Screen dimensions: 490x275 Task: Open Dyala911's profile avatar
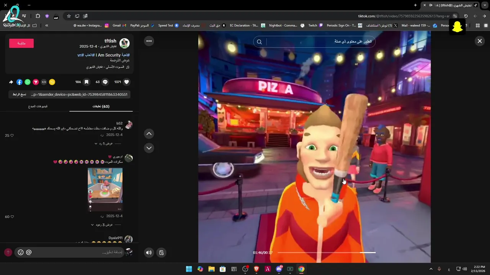click(129, 239)
